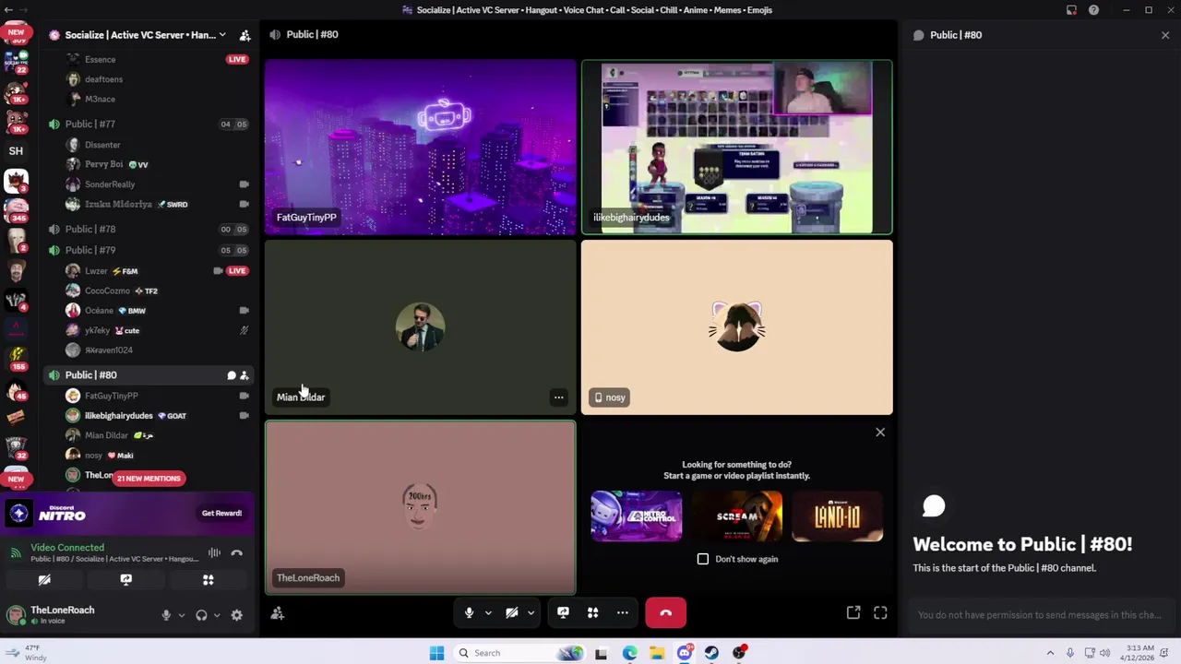The height and width of the screenshot is (664, 1181).
Task: Open the Discord inbox icon in title bar
Action: (x=1071, y=10)
